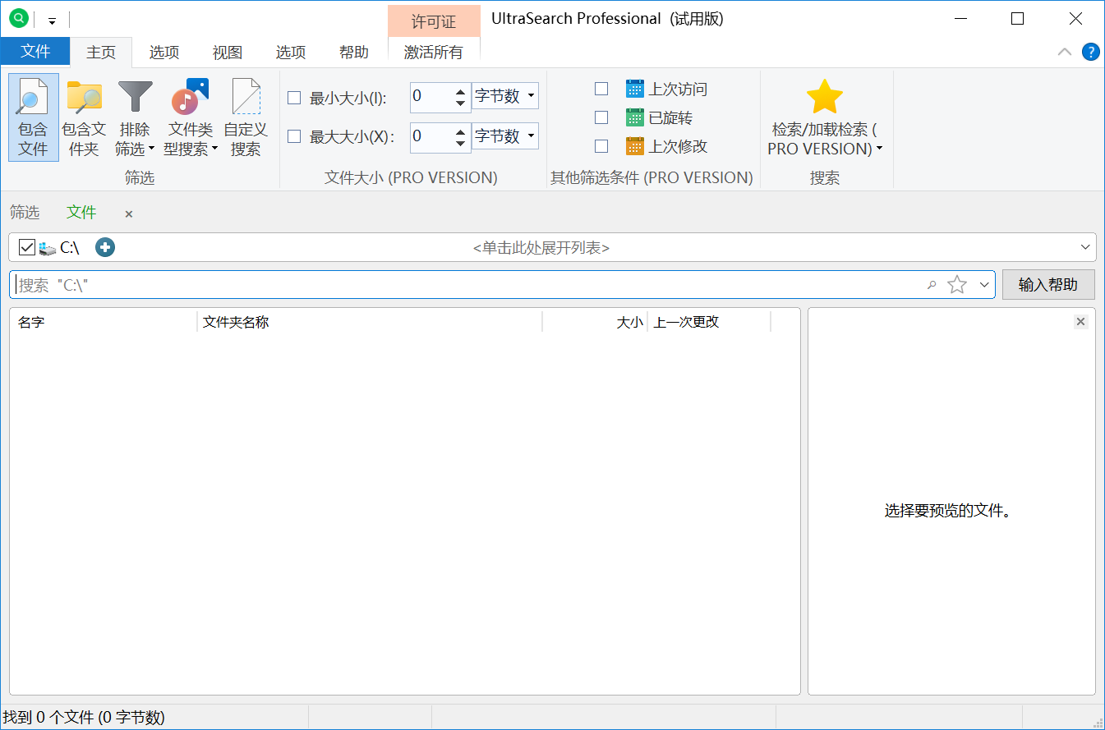Sort by the 文件夹名称 column header
1105x730 pixels.
(x=370, y=322)
